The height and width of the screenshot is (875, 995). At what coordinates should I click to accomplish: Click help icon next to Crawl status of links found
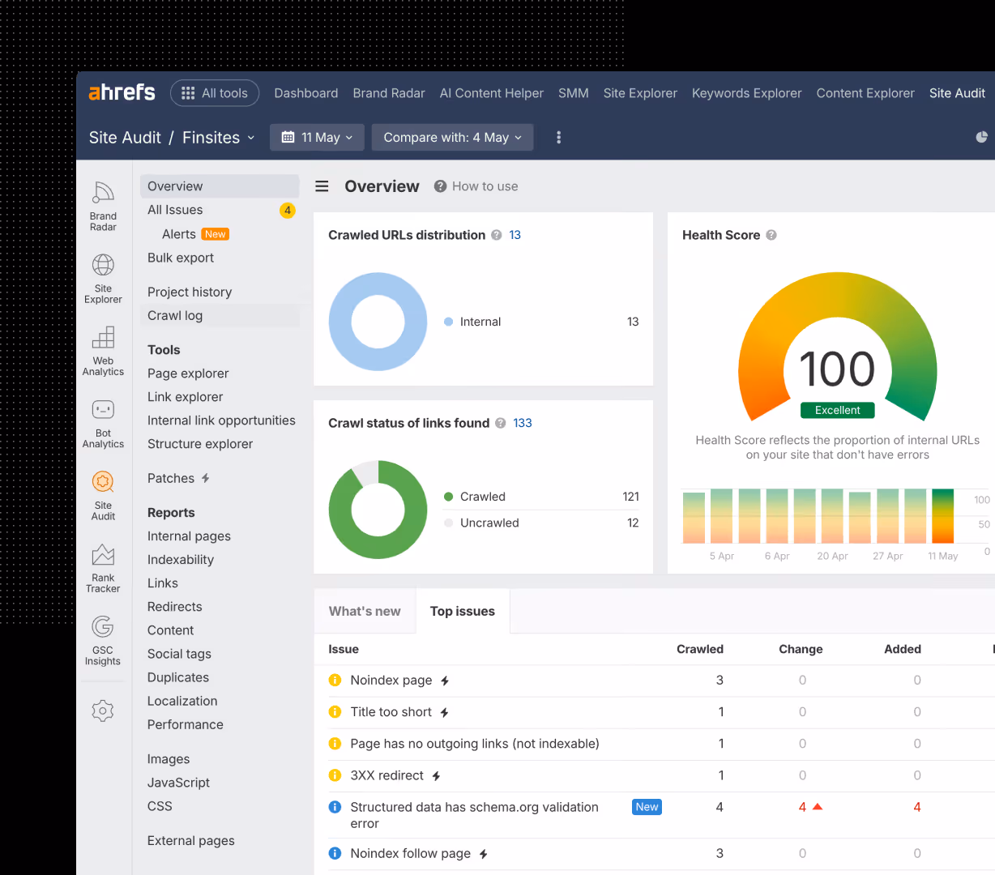point(501,423)
